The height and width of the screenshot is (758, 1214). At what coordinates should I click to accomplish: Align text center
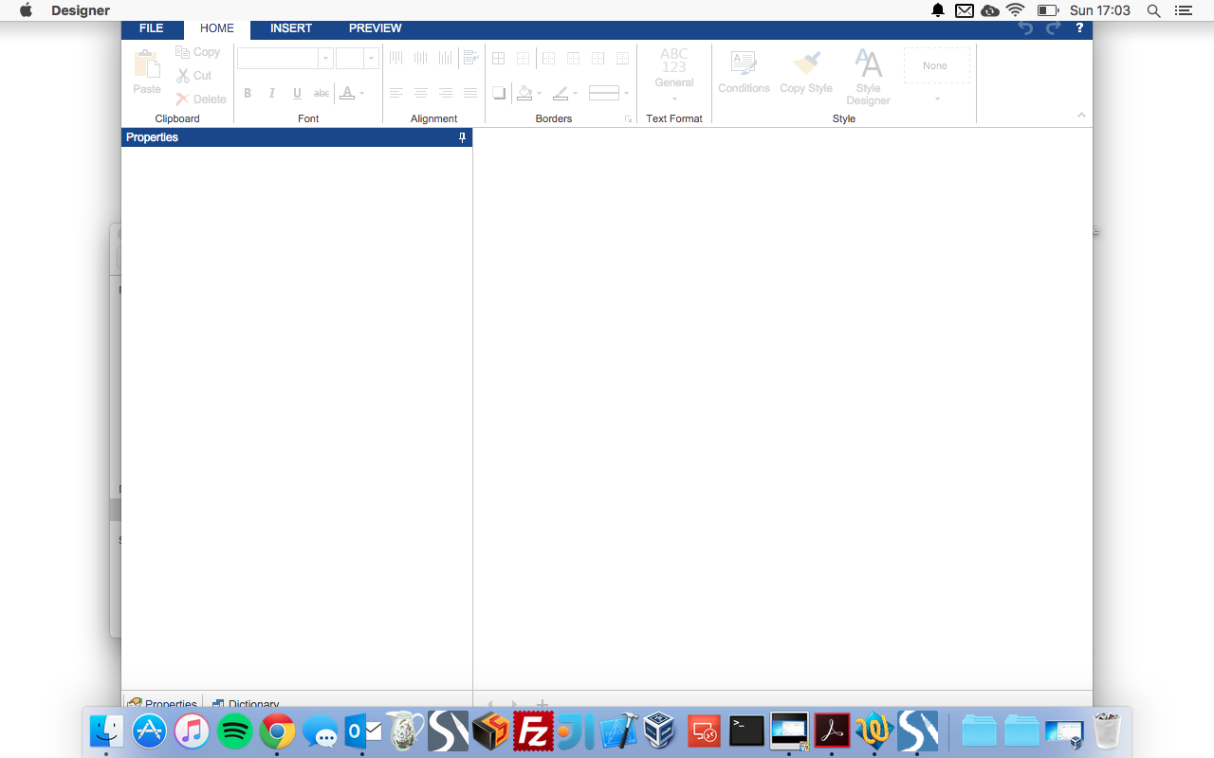(421, 93)
